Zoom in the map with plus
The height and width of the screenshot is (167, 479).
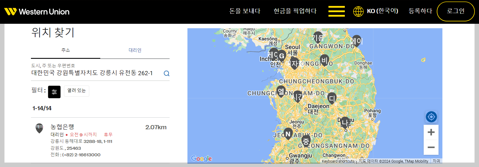(x=431, y=132)
